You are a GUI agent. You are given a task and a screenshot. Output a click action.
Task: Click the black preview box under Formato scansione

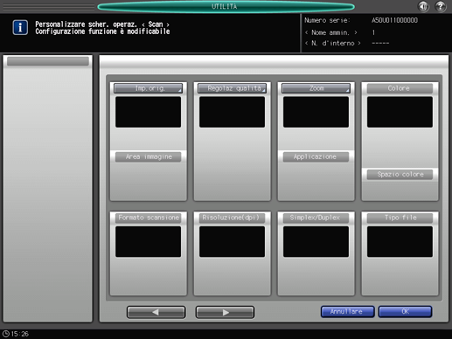(x=148, y=242)
